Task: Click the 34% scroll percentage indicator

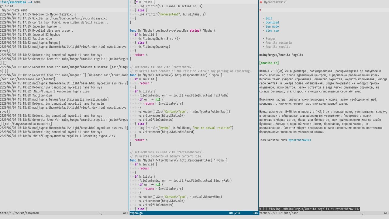Action: (x=255, y=213)
